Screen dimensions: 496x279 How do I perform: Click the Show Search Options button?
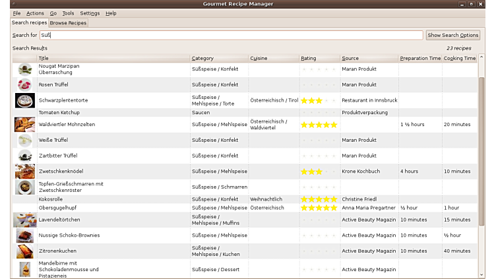[452, 35]
